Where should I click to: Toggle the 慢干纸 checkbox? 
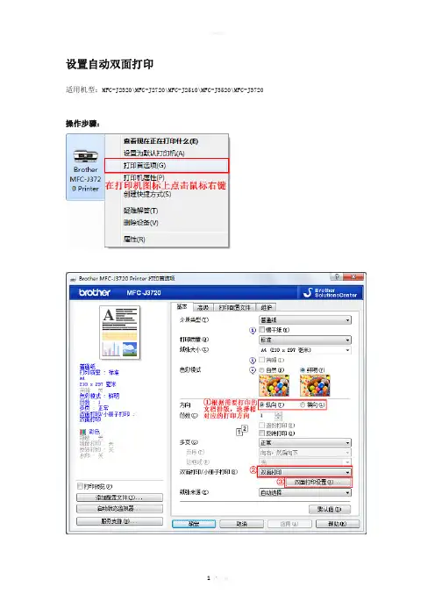[262, 330]
